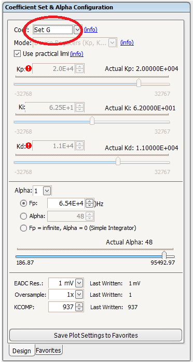Click the Actual Alpha slider handle
The image size is (193, 362).
(x=164, y=255)
